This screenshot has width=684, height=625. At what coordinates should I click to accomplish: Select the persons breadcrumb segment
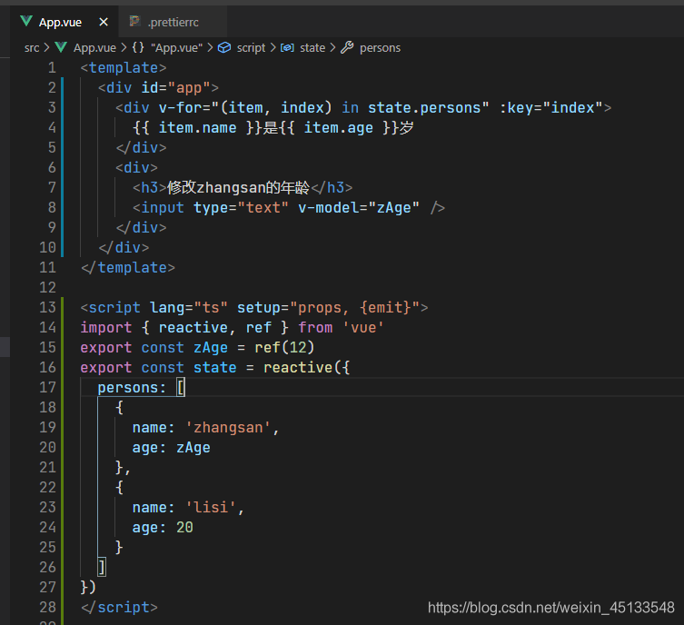380,47
